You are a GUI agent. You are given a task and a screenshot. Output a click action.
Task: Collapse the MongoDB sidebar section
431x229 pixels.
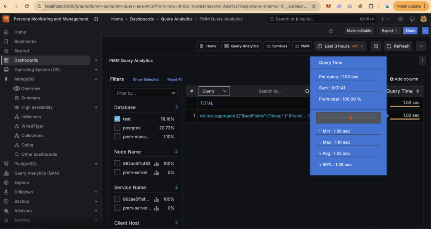(96, 79)
